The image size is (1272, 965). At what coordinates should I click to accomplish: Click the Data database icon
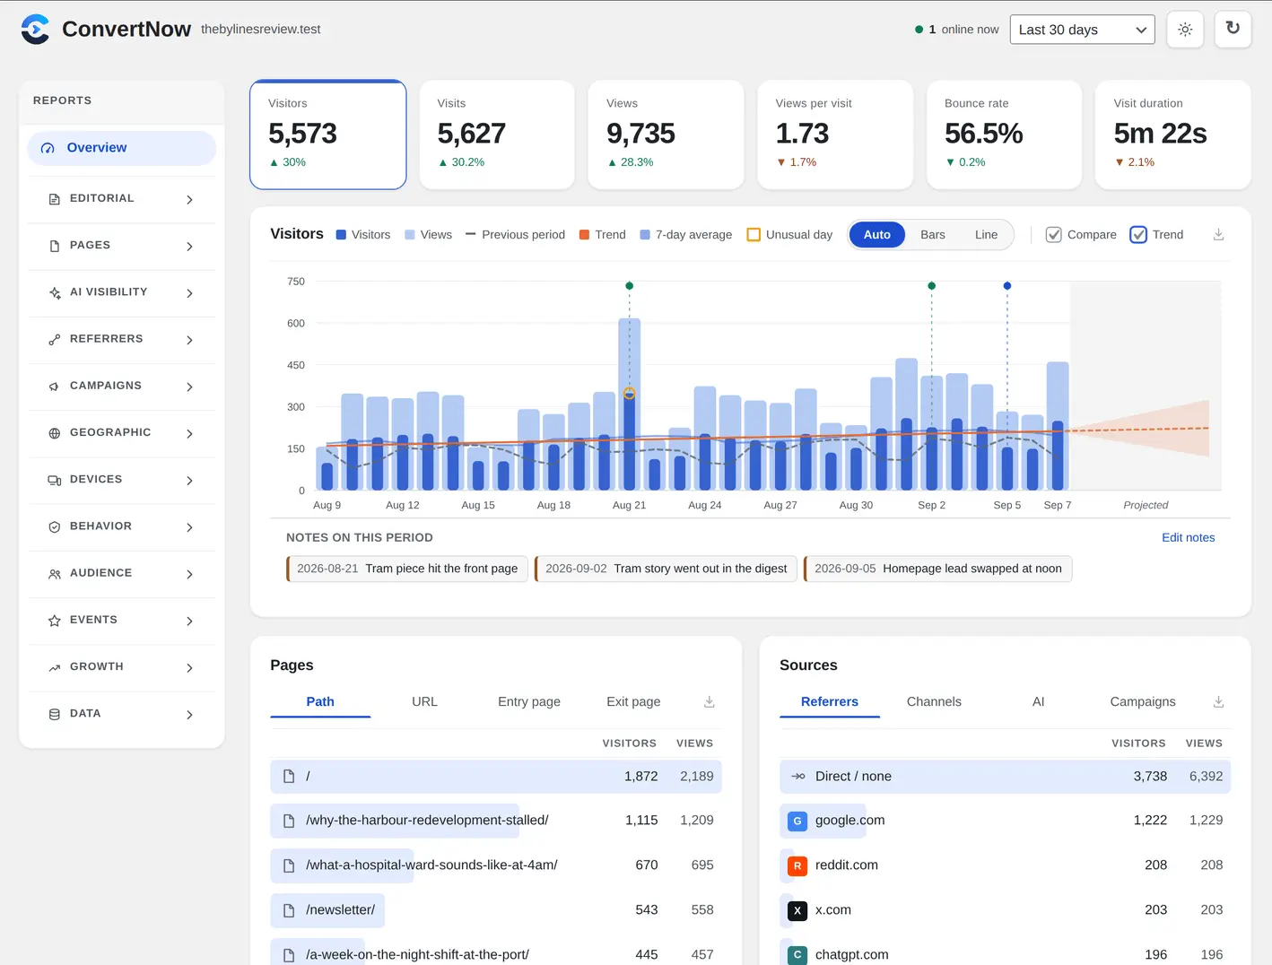pyautogui.click(x=55, y=715)
